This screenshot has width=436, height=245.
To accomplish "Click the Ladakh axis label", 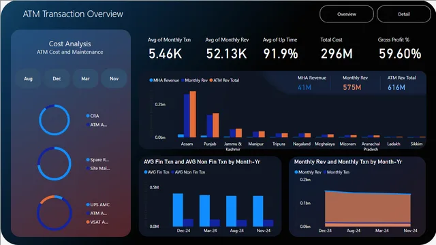I will pyautogui.click(x=394, y=144).
